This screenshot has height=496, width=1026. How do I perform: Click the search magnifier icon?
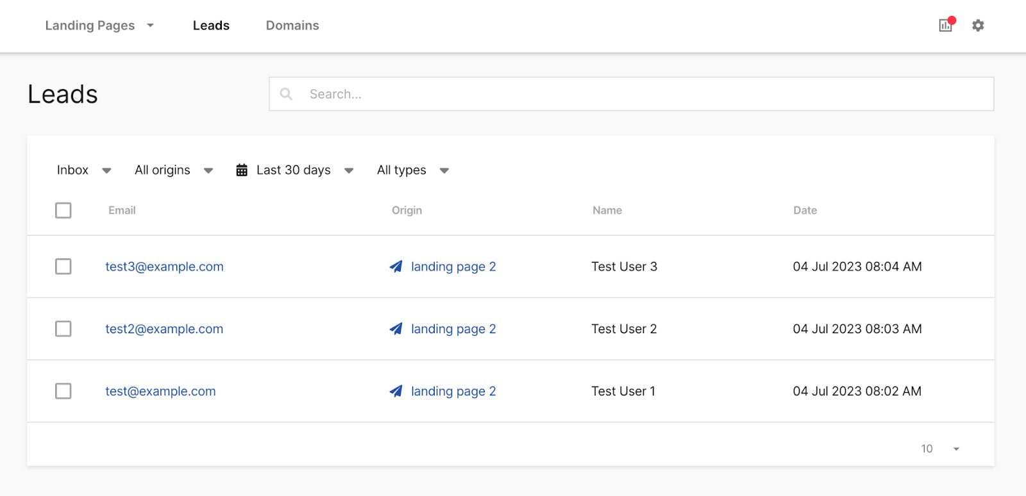[x=286, y=94]
